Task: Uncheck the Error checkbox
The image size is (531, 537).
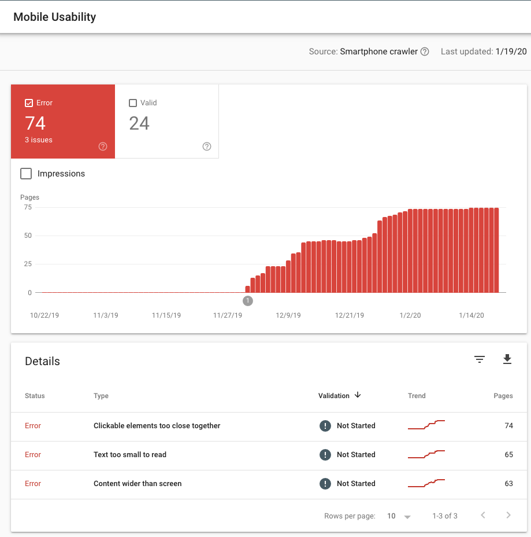Action: (x=29, y=103)
